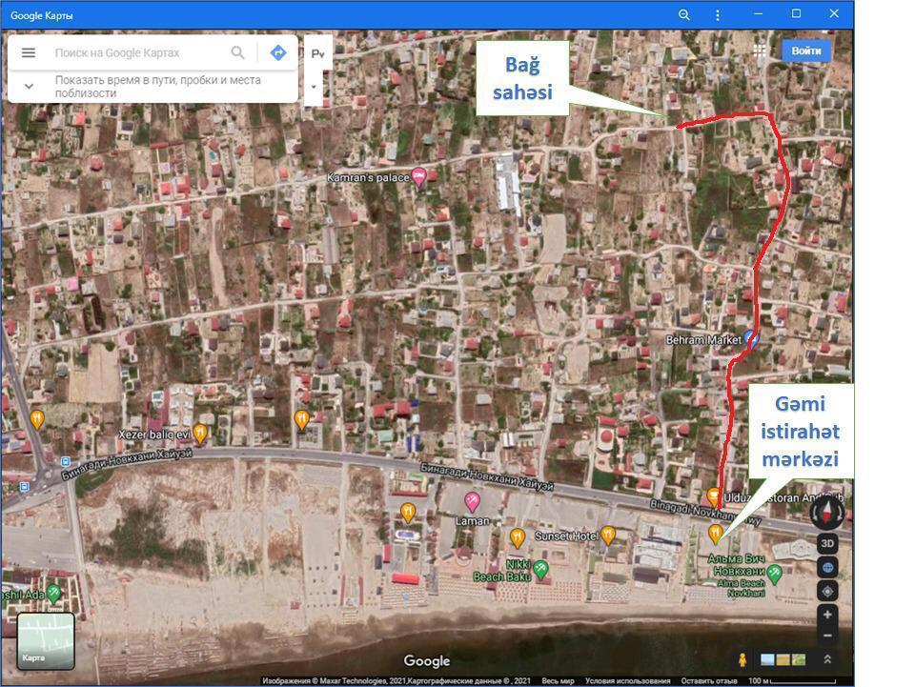Open directions with the blue arrow icon
The image size is (915, 687).
[278, 53]
